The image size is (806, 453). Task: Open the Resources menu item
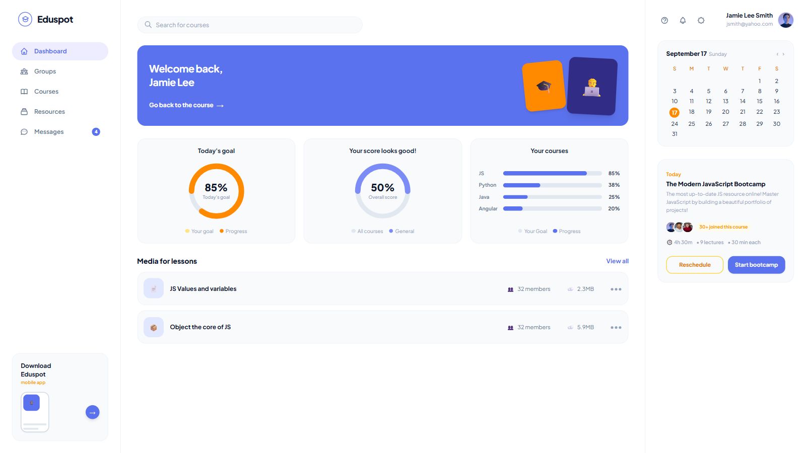(x=60, y=112)
